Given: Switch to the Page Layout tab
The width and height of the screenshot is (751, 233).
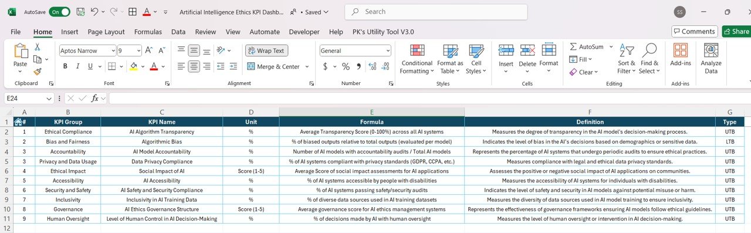Looking at the screenshot, I should pos(106,32).
